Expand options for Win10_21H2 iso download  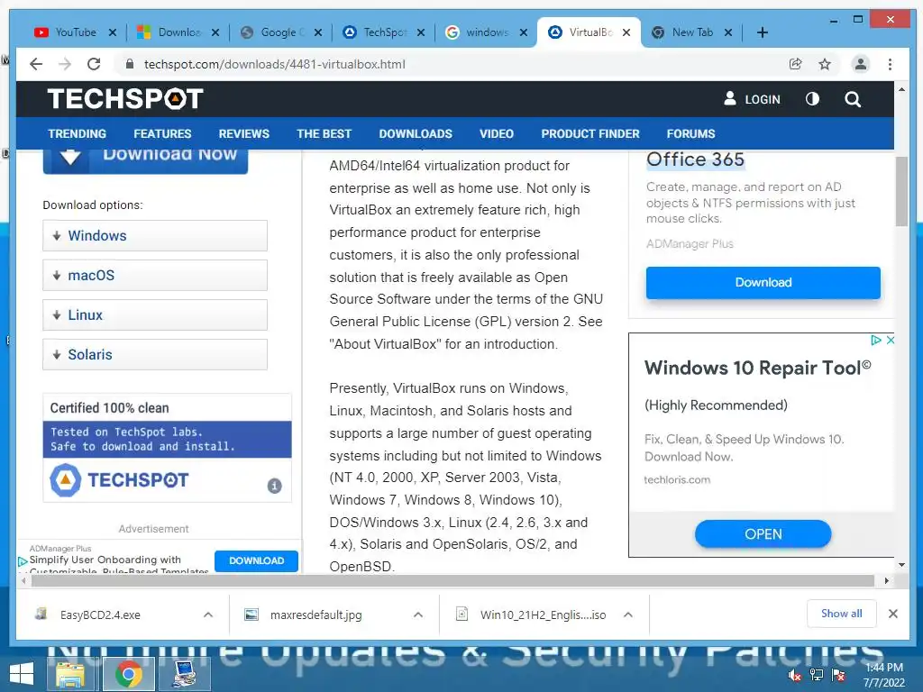(628, 615)
